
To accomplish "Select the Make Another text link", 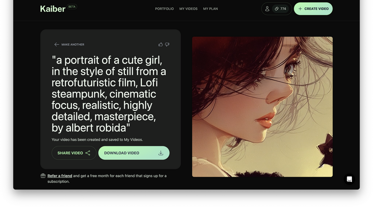I will (x=73, y=45).
